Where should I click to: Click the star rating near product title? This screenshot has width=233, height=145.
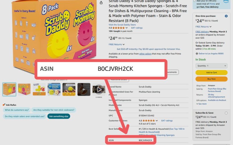119,28
